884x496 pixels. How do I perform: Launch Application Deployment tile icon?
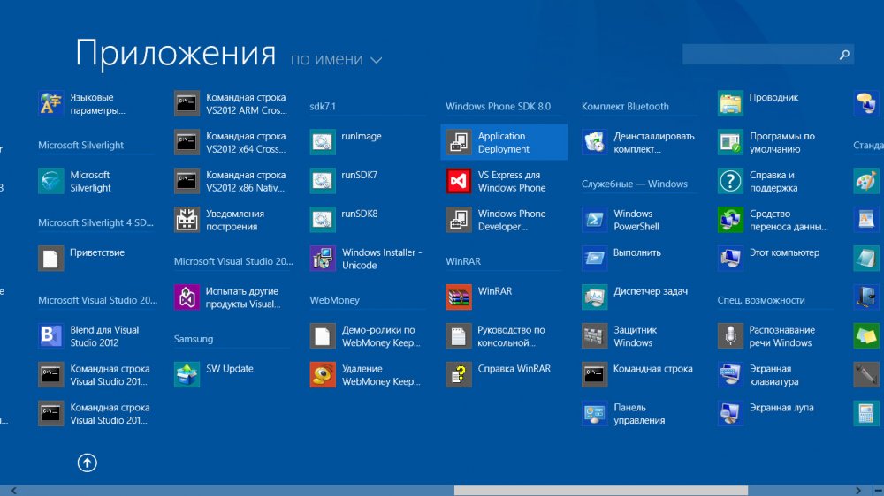pos(458,142)
